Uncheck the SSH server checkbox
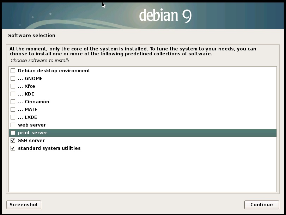This screenshot has height=215, width=286. click(13, 141)
